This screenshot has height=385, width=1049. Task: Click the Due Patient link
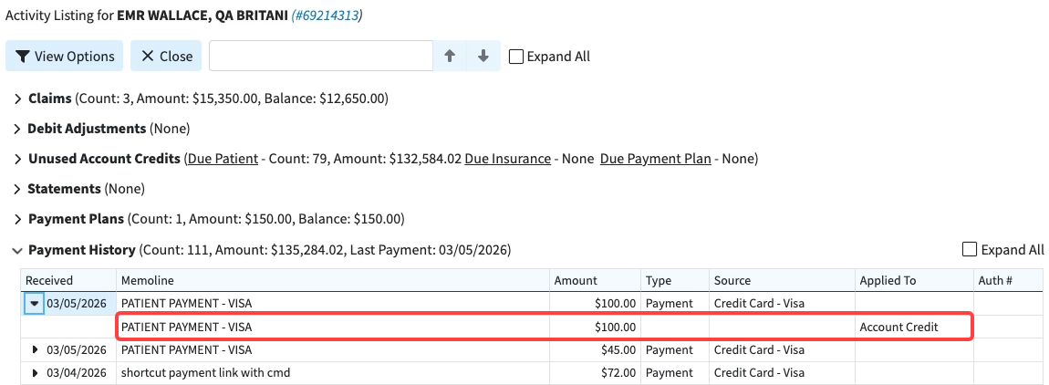pyautogui.click(x=223, y=159)
